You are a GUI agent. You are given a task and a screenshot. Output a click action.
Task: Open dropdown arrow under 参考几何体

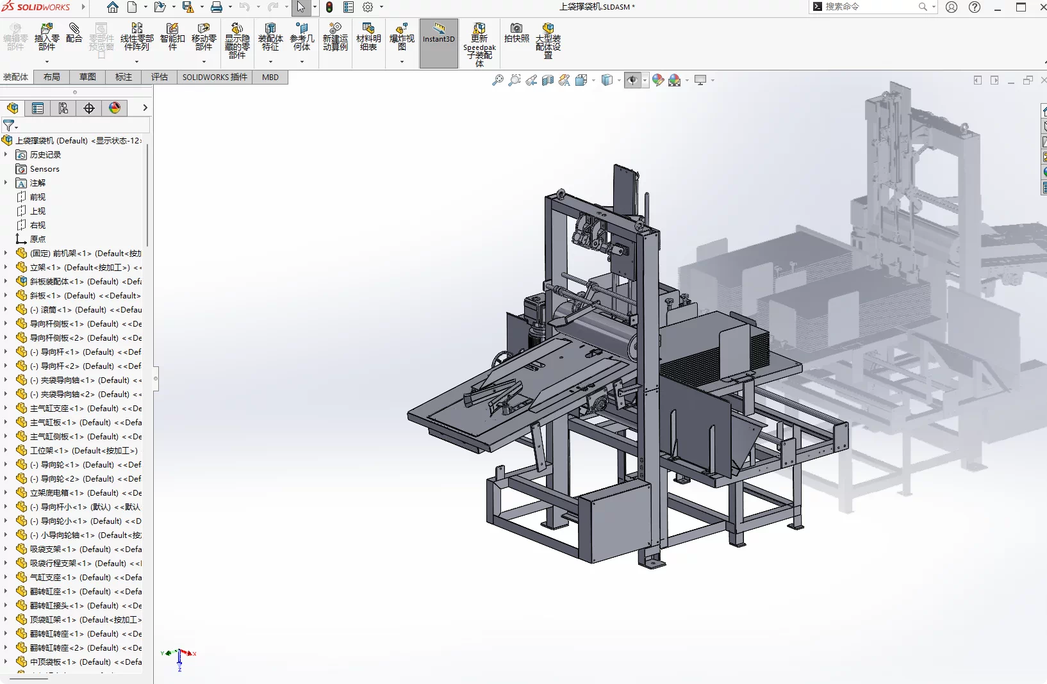point(302,62)
